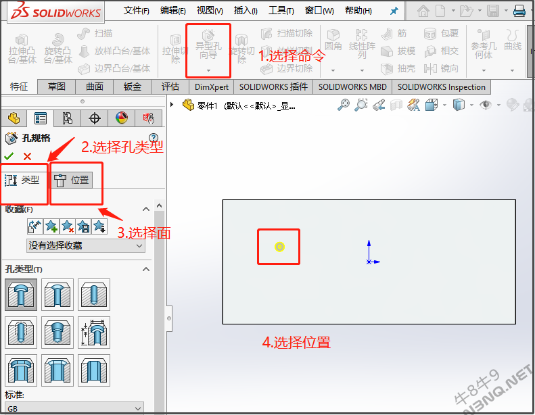Open the 没有选择收藏 dropdown
Image resolution: width=535 pixels, height=415 pixels.
coord(86,245)
